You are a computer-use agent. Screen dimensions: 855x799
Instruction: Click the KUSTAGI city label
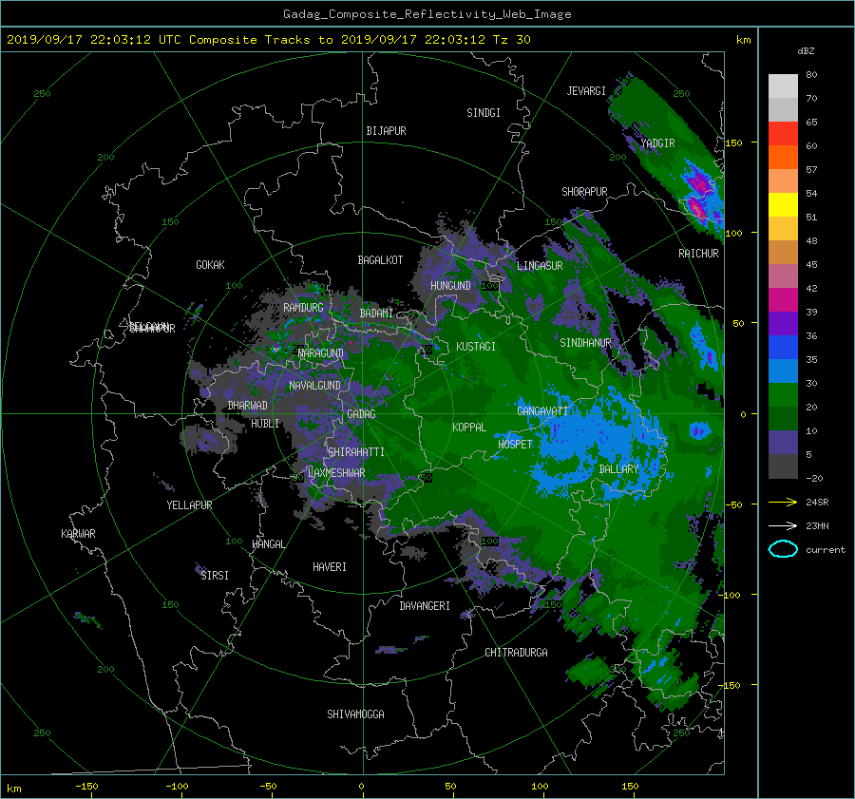coord(476,347)
